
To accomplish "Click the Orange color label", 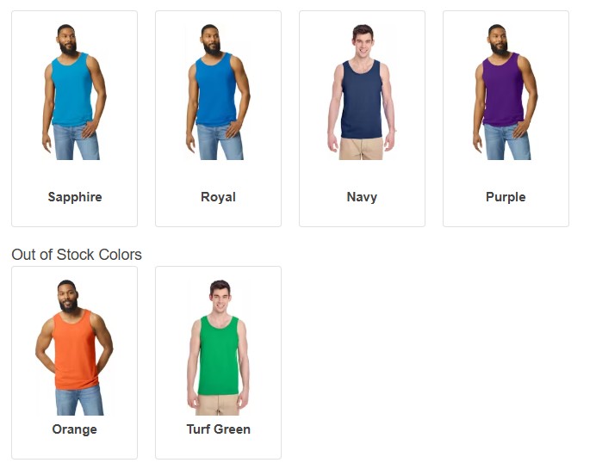I will [74, 429].
